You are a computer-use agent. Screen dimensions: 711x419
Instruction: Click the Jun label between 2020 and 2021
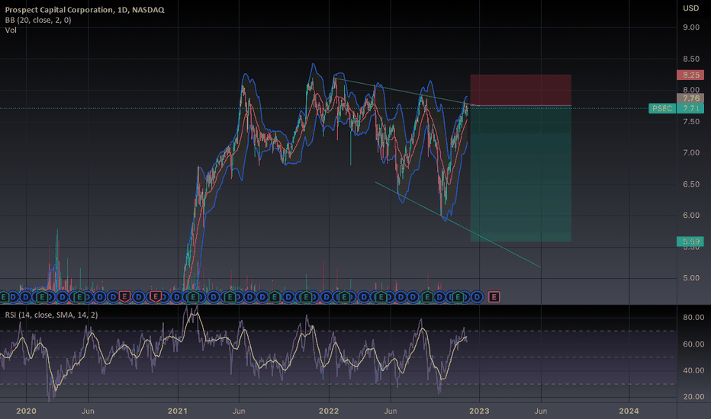(88, 411)
